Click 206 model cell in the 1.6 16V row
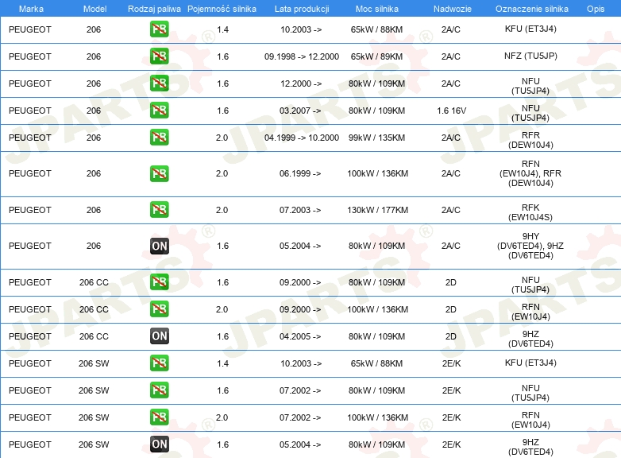The width and height of the screenshot is (621, 458). [94, 111]
